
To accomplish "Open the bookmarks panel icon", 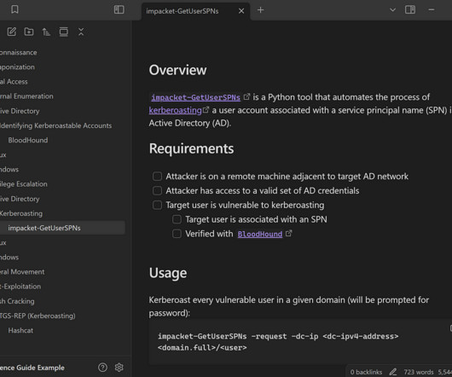I will (14, 9).
